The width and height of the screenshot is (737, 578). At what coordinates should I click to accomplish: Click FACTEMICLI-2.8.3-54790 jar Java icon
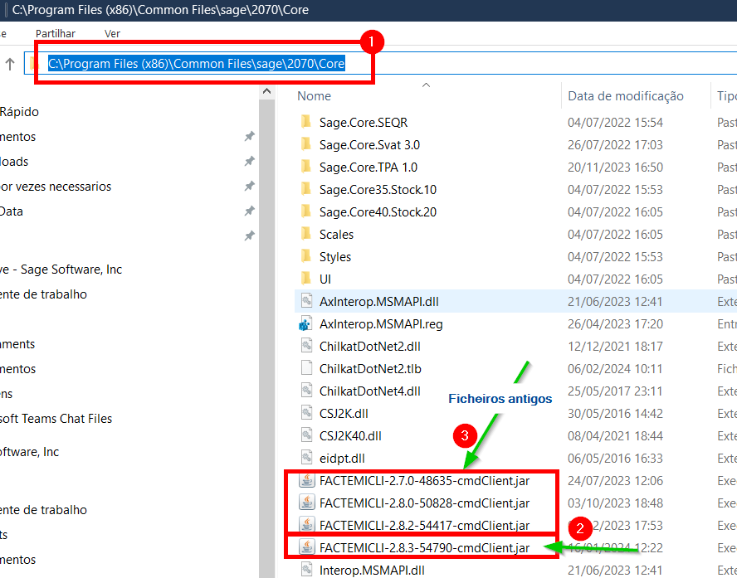click(307, 547)
